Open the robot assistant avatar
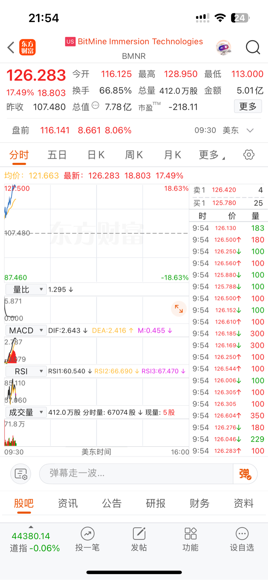Viewport: 268px width, 580px height. tap(223, 47)
